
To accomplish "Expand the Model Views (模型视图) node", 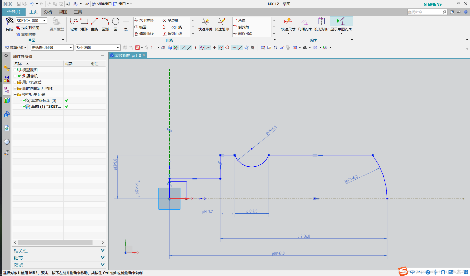I will click(15, 70).
